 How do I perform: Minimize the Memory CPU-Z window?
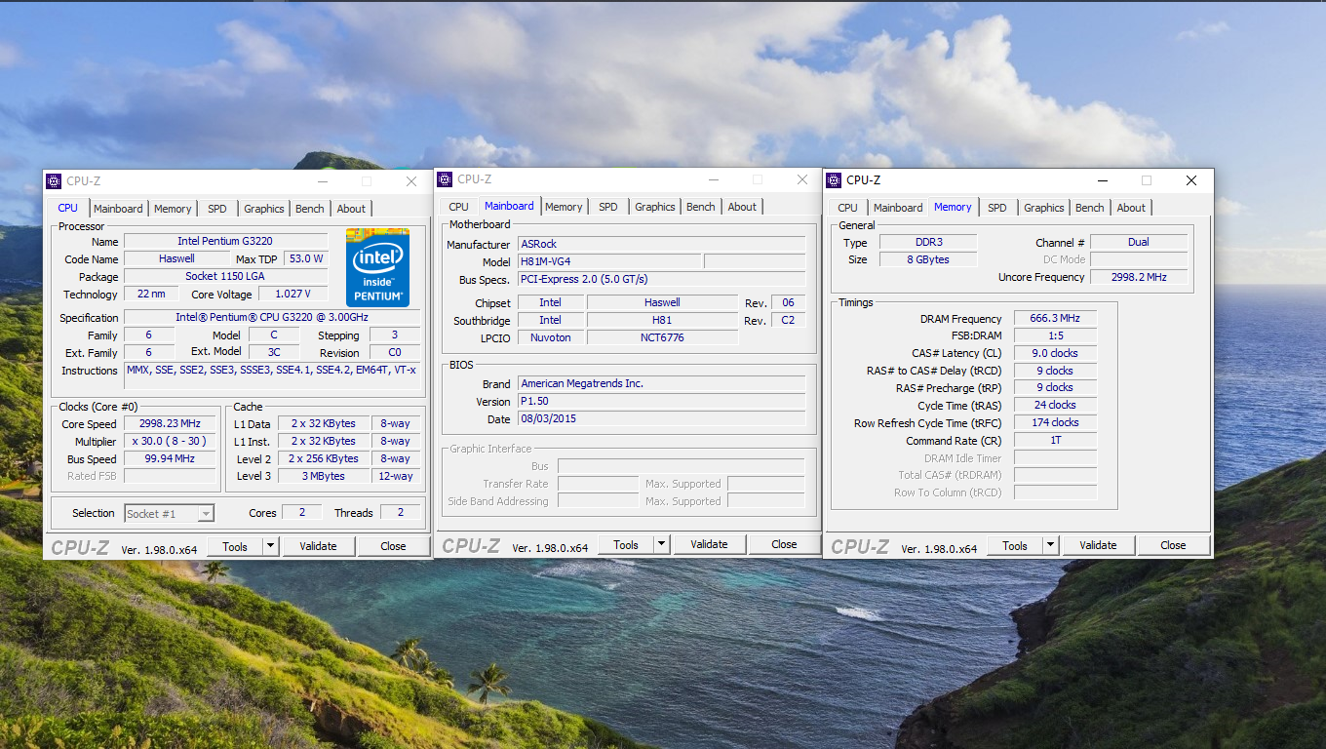pos(1103,180)
